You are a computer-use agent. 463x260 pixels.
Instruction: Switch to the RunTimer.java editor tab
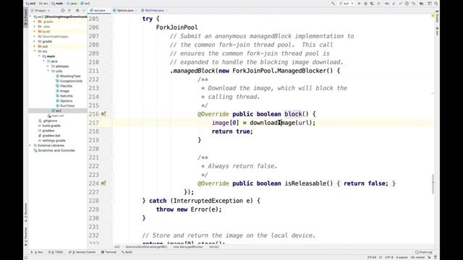[154, 10]
